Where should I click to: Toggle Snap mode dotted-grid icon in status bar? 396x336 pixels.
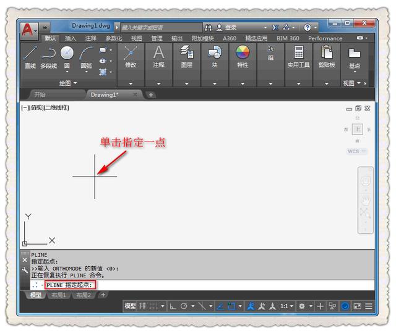tap(153, 306)
